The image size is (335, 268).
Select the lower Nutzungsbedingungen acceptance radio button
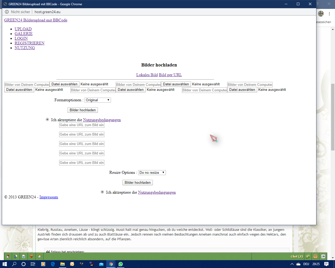click(102, 192)
